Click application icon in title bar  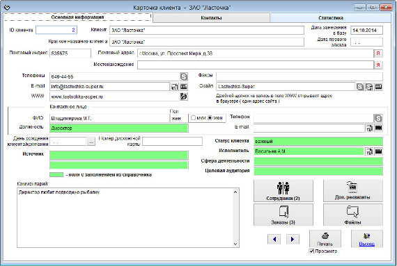tap(7, 8)
